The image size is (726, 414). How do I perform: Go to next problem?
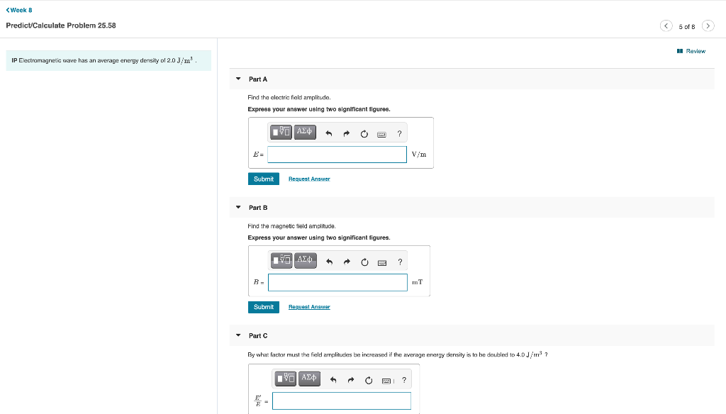(x=708, y=26)
